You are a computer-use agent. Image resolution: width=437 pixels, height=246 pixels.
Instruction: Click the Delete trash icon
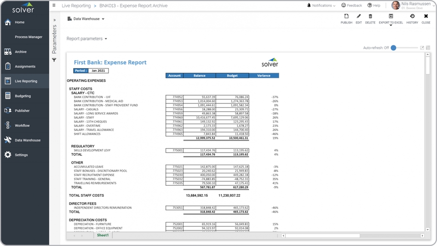(x=370, y=17)
